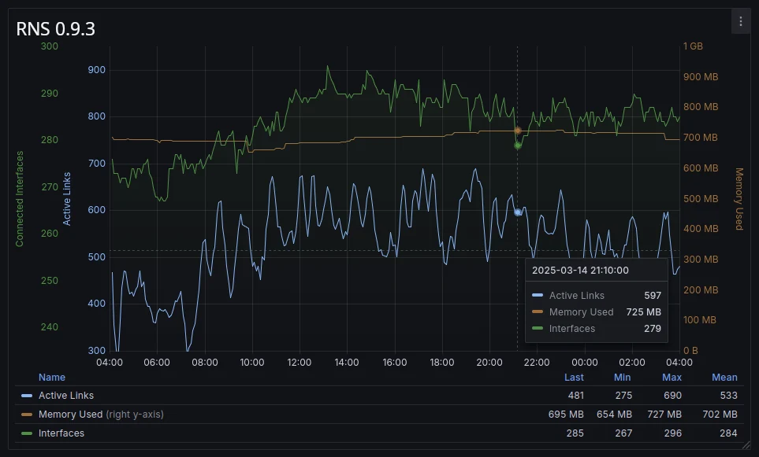Click the orange Memory Used hover point on the graph
This screenshot has width=759, height=457.
(518, 131)
